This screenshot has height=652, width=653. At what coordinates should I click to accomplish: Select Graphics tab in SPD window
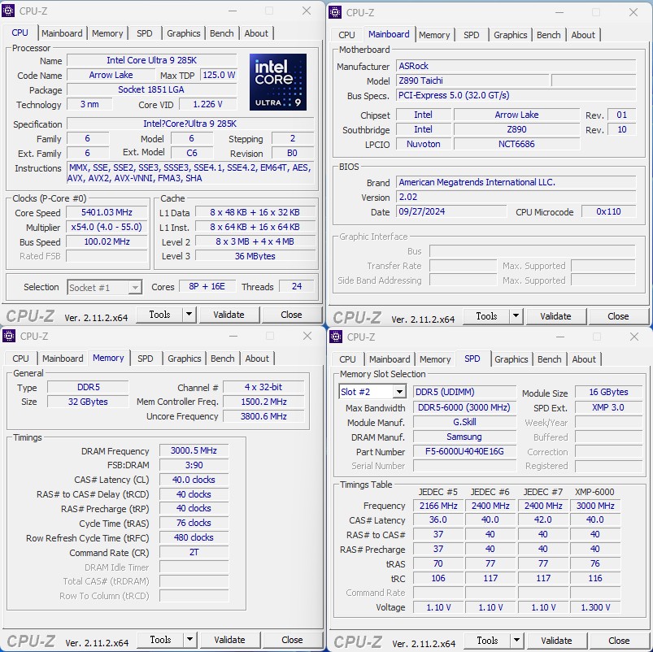pyautogui.click(x=511, y=359)
